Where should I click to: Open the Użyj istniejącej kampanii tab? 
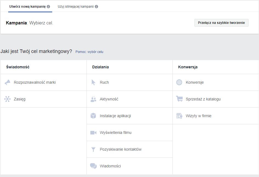click(x=76, y=7)
